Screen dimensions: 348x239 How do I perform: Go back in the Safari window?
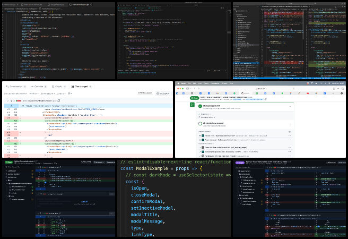coord(194,88)
